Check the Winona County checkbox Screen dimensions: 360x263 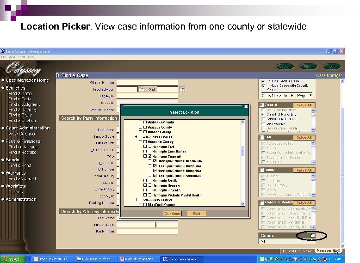tap(145, 132)
